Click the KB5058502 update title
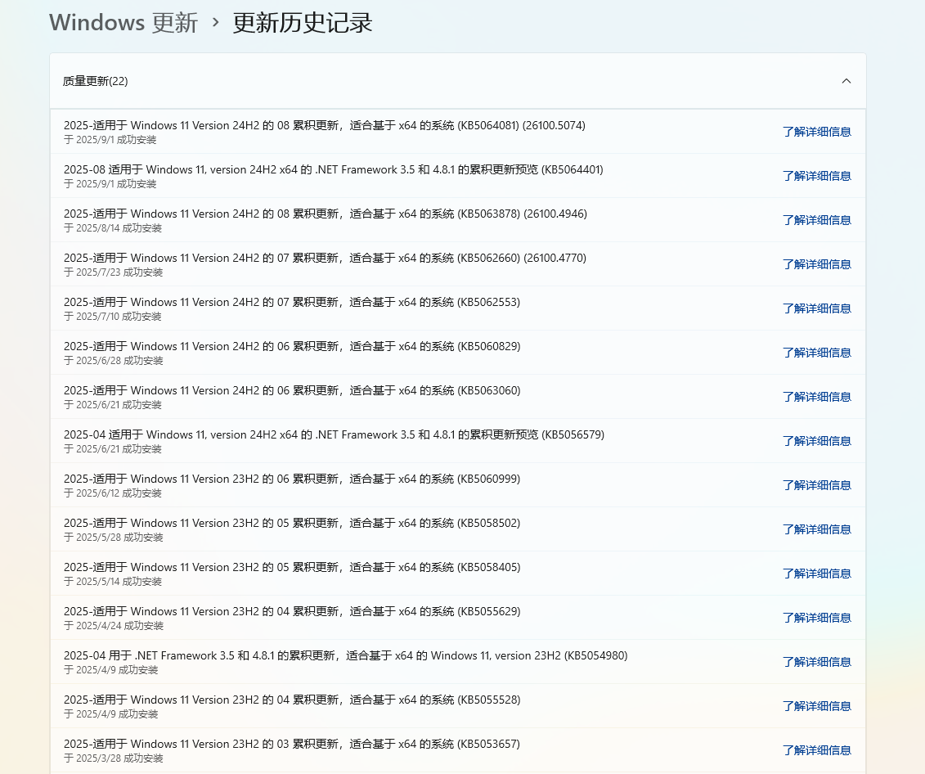 click(292, 524)
